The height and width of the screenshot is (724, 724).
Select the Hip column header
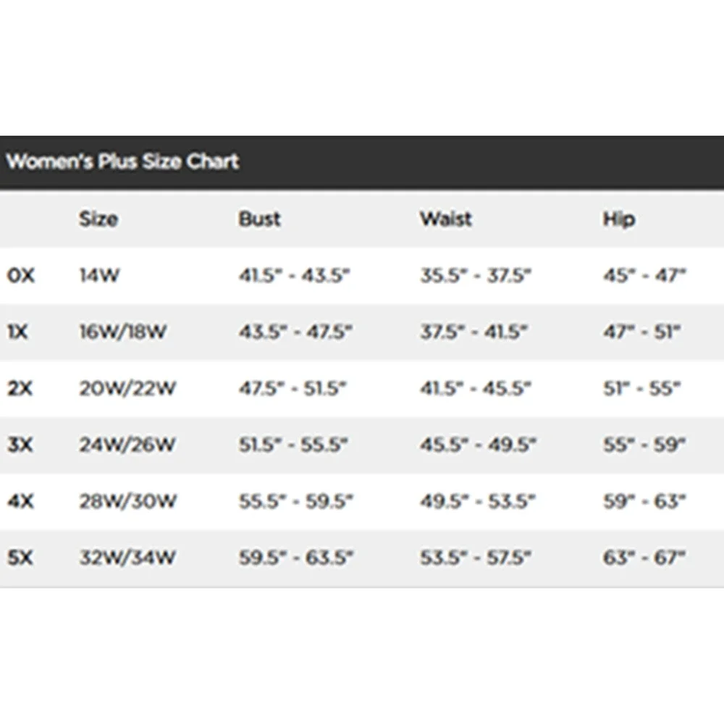click(619, 219)
